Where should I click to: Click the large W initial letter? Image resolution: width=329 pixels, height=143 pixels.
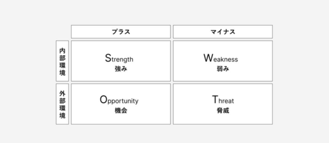208,58
